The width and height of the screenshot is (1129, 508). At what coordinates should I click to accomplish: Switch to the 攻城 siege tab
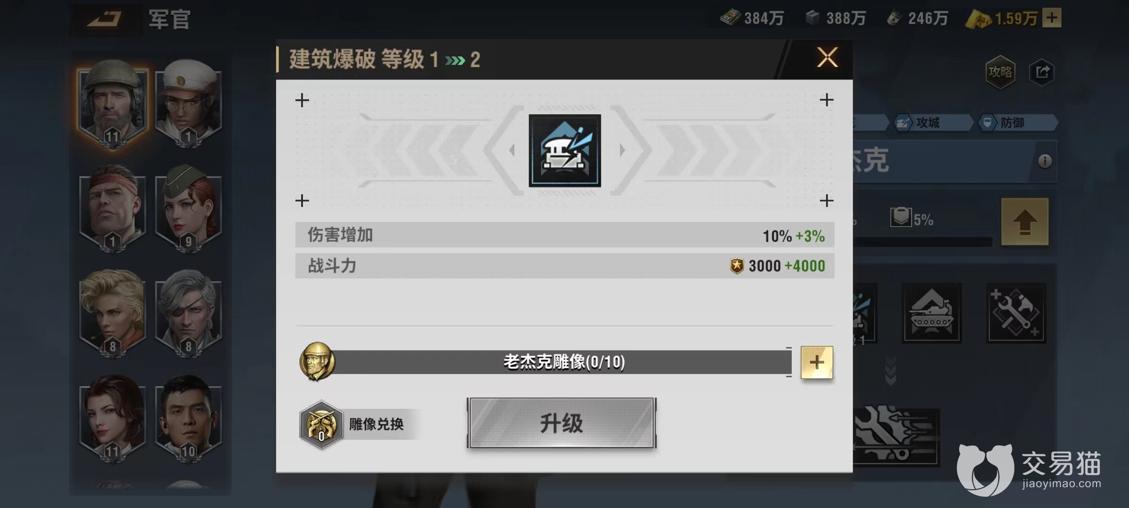coord(931,123)
